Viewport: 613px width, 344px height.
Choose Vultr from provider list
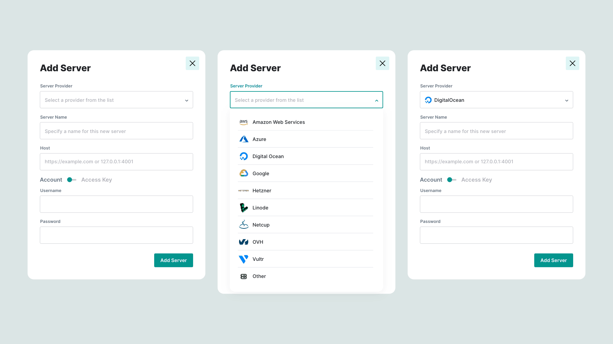tap(306, 259)
